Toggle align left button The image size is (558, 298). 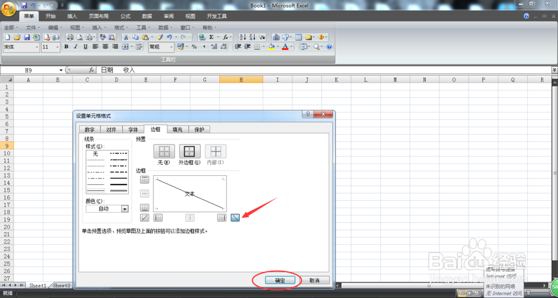coord(95,47)
